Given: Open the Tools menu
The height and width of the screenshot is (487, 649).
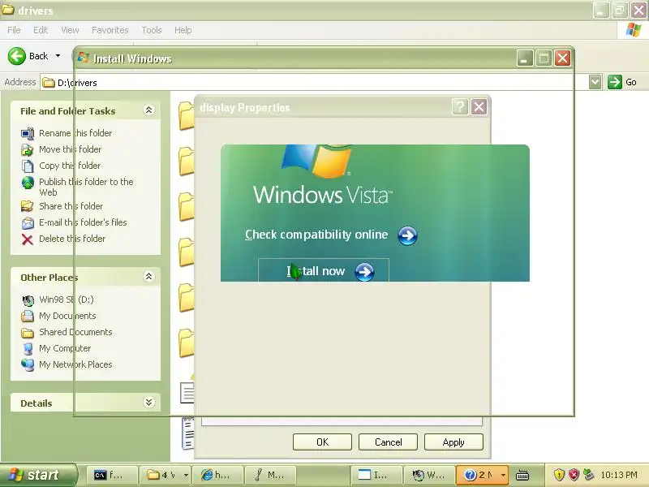Looking at the screenshot, I should [x=152, y=30].
